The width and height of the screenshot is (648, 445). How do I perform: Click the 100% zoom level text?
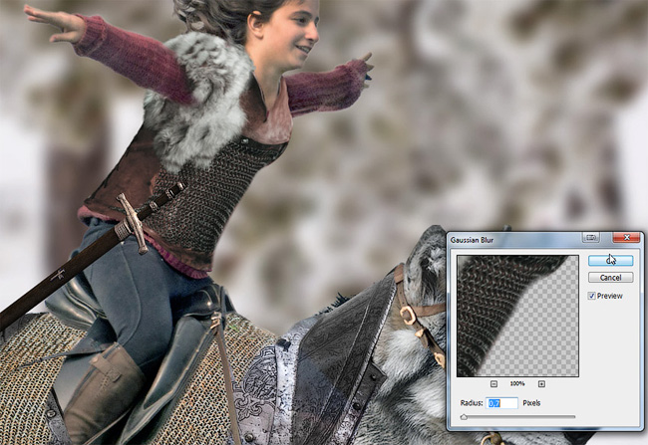point(517,384)
